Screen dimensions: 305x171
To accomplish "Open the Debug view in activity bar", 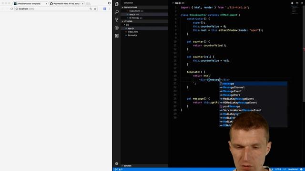I will tap(117, 28).
